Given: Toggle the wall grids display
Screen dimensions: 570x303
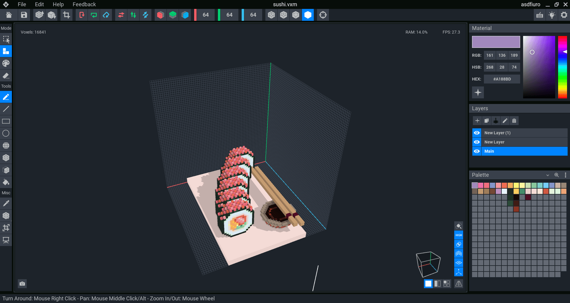Looking at the screenshot, I should coord(459,254).
